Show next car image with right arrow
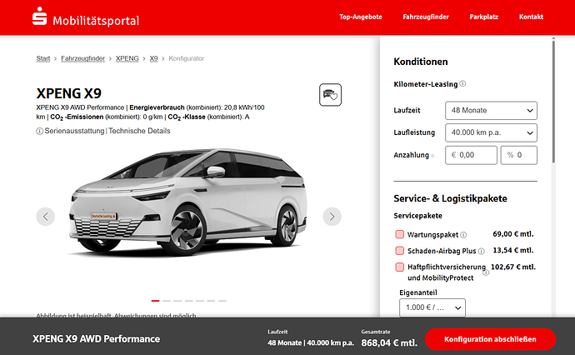Viewport: 575px width, 355px height. (332, 217)
